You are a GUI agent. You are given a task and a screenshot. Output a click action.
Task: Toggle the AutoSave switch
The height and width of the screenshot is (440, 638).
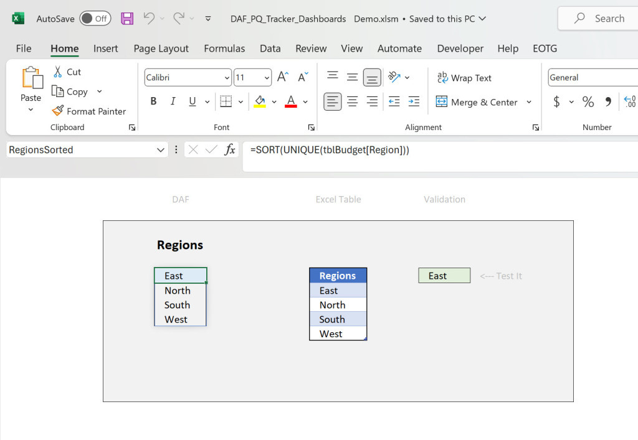pos(95,19)
